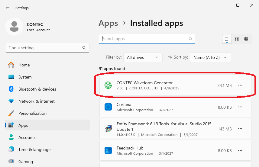Open more options for Cortana
This screenshot has height=167, width=259.
pyautogui.click(x=240, y=107)
